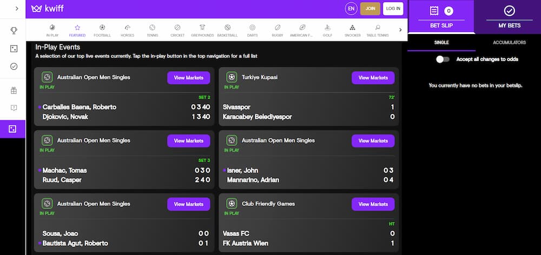View Markets for Isner vs Mannarino
The height and width of the screenshot is (255, 541).
point(373,141)
